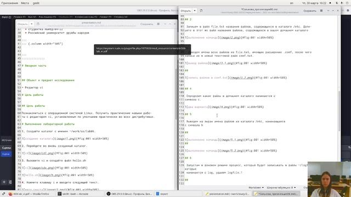Open the Места menu in top panel
351x197 pixels.
pos(25,3)
